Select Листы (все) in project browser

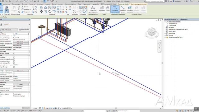(x=172, y=31)
